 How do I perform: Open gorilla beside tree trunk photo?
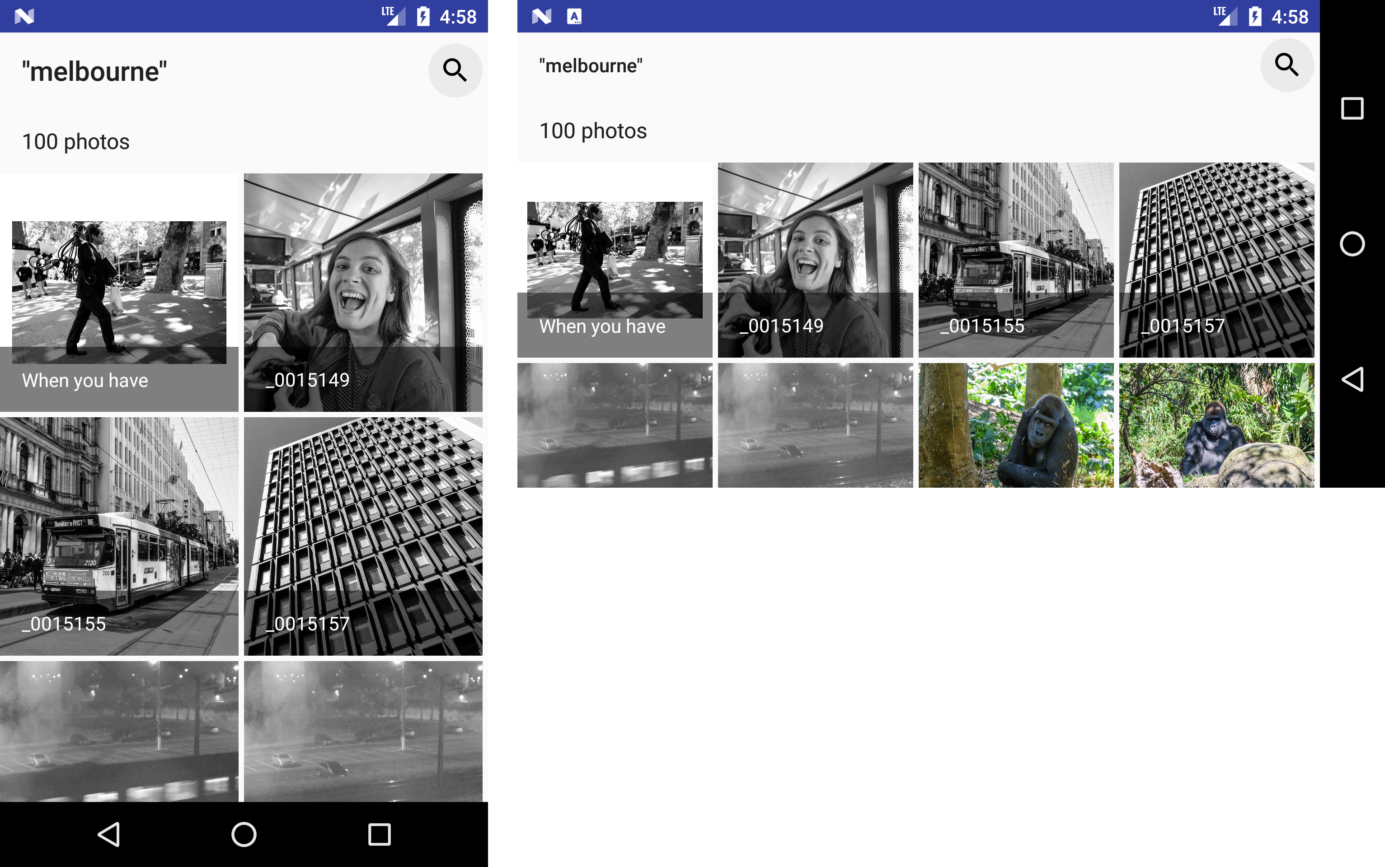point(1015,425)
